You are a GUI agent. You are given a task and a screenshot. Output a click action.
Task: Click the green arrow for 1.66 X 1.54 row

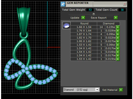118,27
